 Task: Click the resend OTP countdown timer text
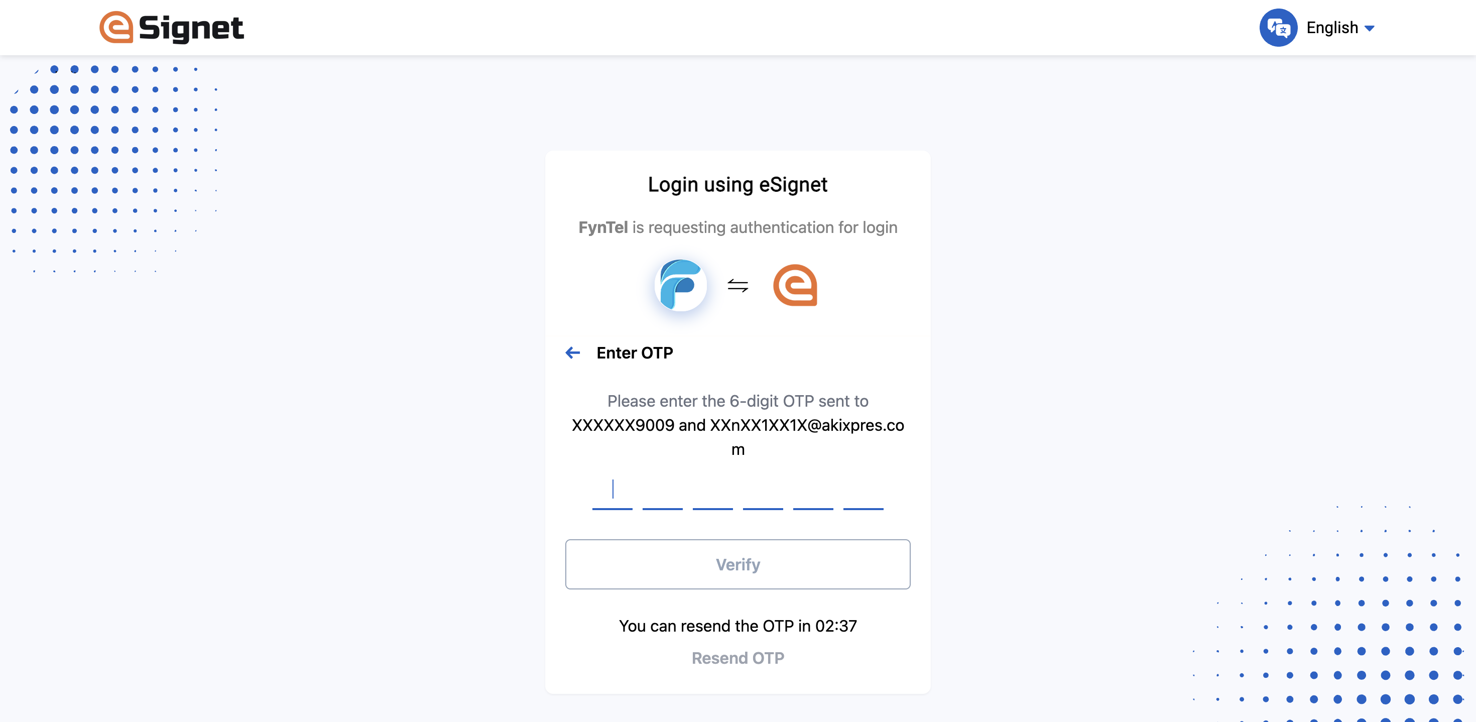click(737, 626)
